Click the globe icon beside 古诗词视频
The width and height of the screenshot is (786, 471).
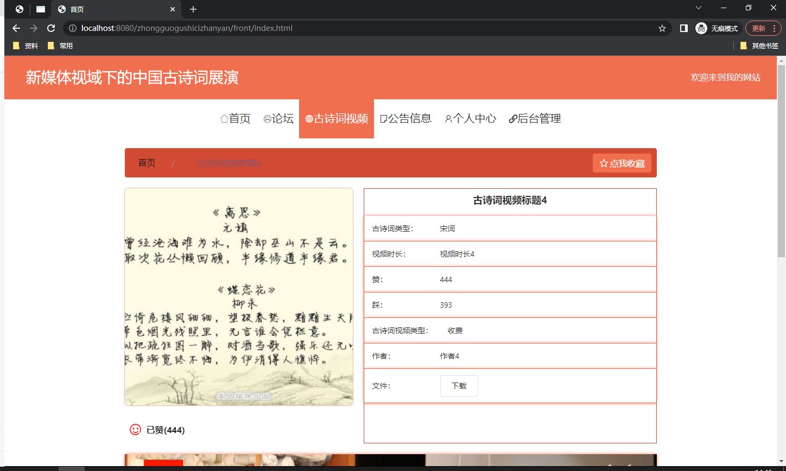308,118
